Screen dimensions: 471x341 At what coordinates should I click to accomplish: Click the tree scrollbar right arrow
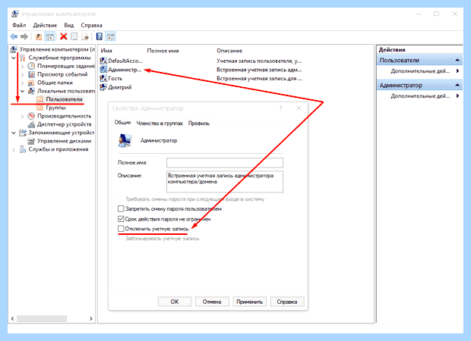[91, 318]
